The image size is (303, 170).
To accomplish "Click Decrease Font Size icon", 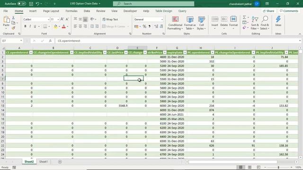I will [x=67, y=19].
